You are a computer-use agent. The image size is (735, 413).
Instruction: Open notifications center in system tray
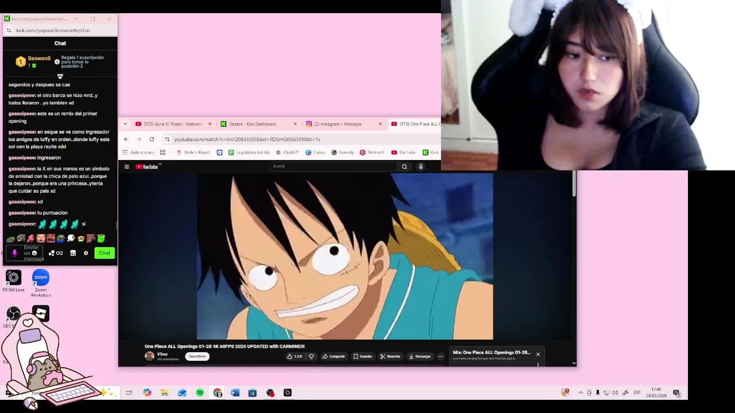coord(676,393)
